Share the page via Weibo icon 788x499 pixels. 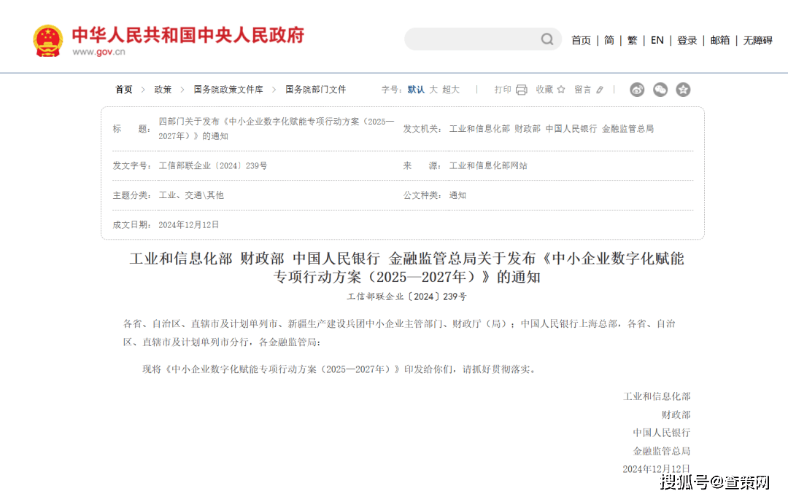coord(637,90)
